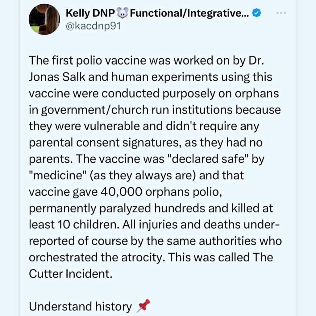316x316 pixels.
Task: Click the number "40,000" in the tweet
Action: coord(121,192)
